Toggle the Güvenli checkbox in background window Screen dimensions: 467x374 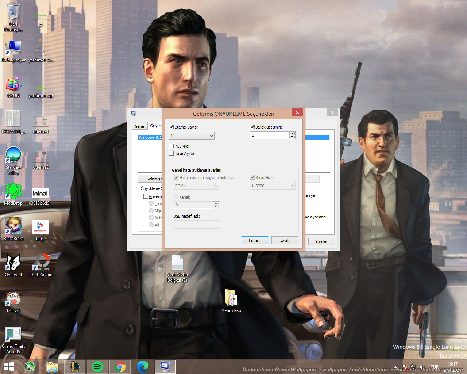point(146,196)
